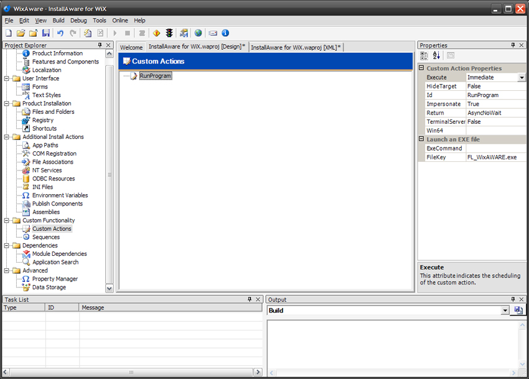Click the ID column header in Task List

coord(62,307)
